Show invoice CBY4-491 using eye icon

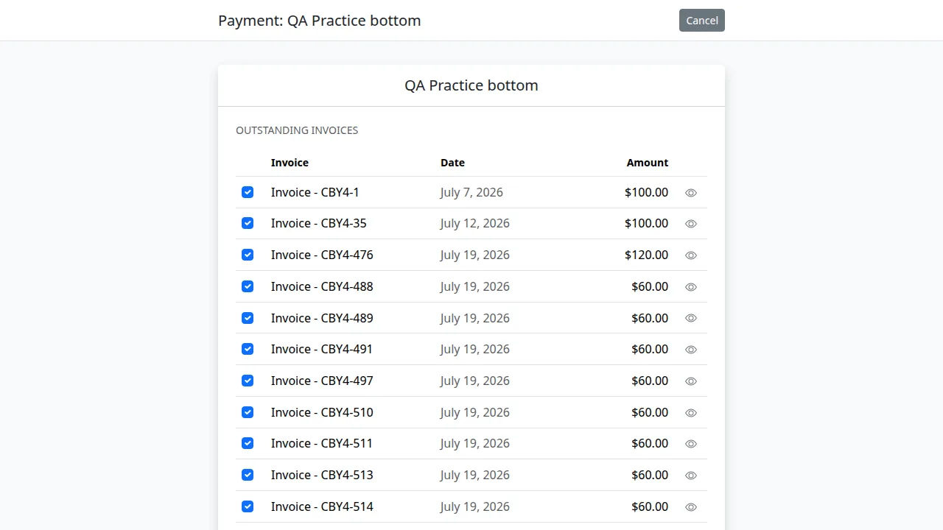691,350
